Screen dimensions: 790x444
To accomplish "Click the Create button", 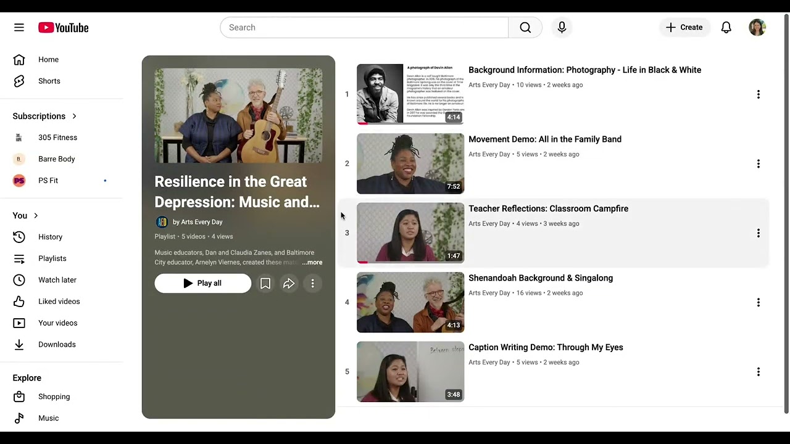I will 684,27.
